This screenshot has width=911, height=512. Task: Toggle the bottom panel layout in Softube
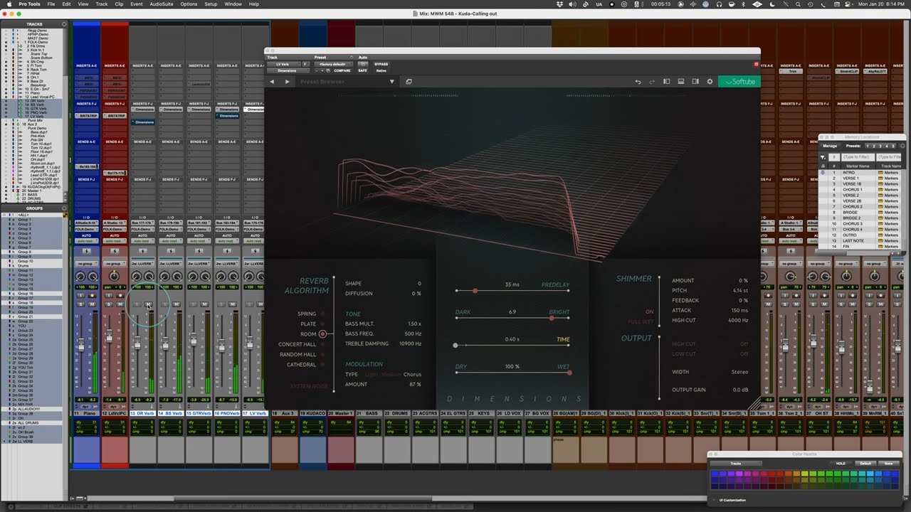pos(681,82)
